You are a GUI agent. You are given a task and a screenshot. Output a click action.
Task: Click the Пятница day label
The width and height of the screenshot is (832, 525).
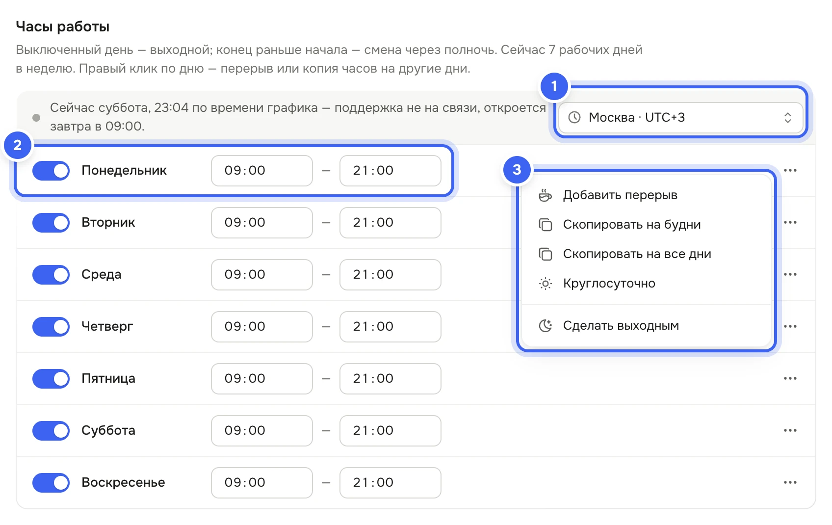pyautogui.click(x=108, y=379)
